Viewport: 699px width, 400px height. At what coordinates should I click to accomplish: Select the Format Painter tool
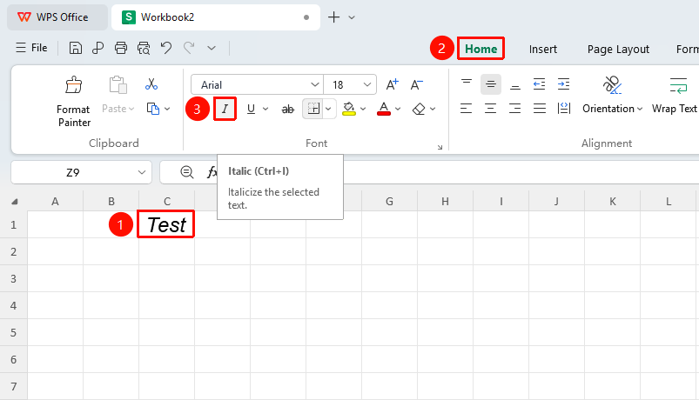click(73, 102)
